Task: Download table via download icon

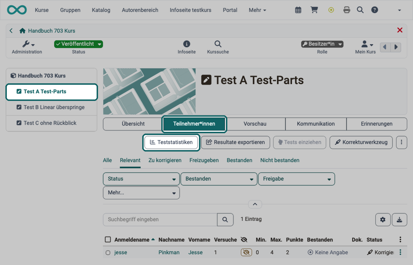Action: 399,219
